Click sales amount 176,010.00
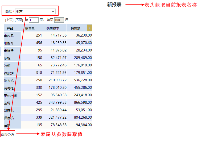198x144 pixels. pyautogui.click(x=83, y=65)
